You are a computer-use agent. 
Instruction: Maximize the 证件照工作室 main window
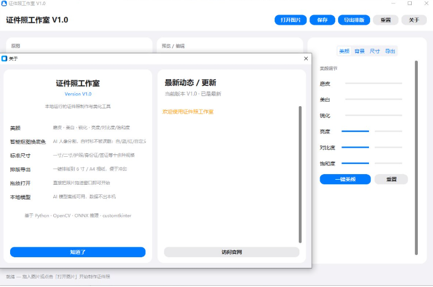point(410,3)
